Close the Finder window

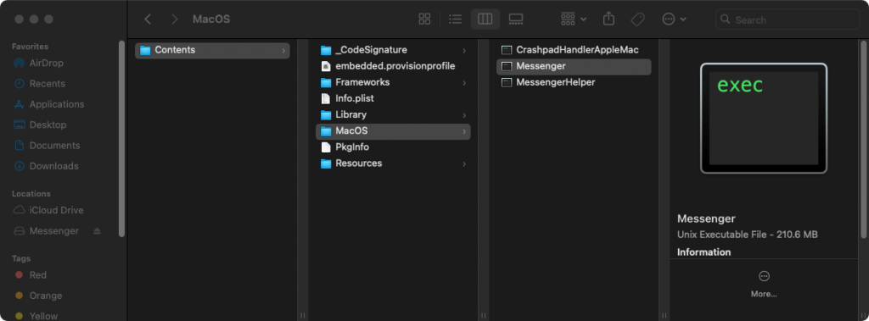[x=20, y=19]
